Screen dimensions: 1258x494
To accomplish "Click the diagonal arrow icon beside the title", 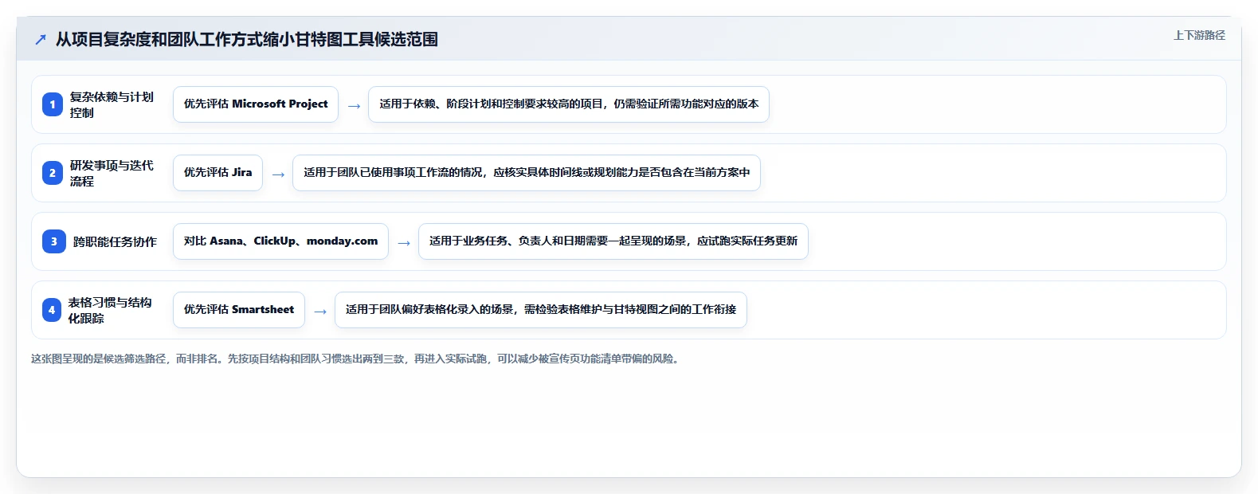I will click(x=41, y=39).
